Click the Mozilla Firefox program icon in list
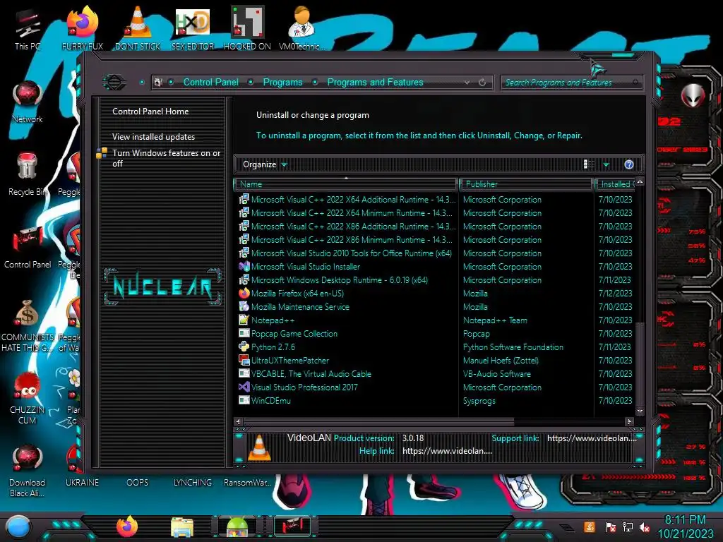This screenshot has width=723, height=542. [244, 293]
